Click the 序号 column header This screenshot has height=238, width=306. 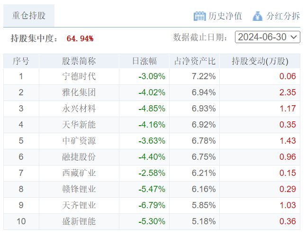21,61
